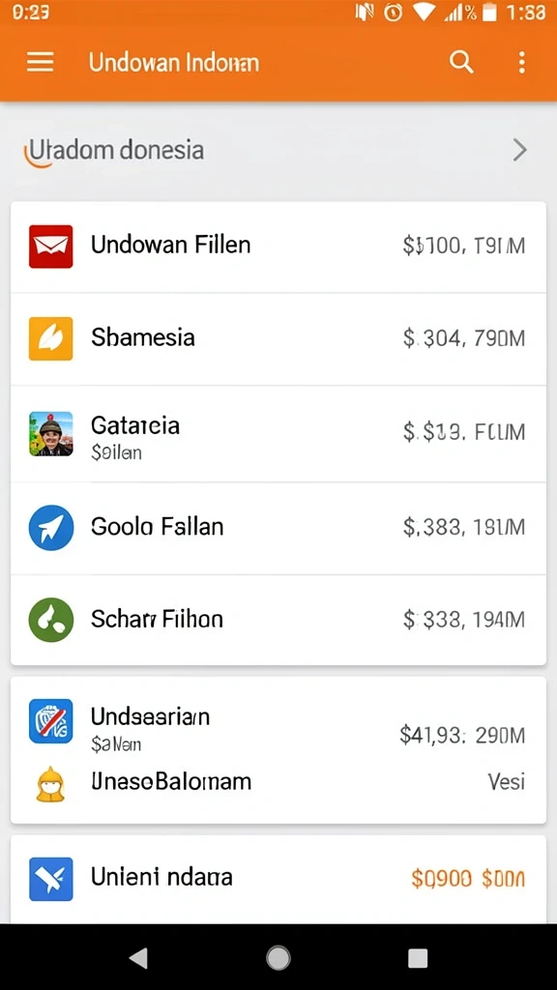This screenshot has width=557, height=990.
Task: Select the green Schar Fiihon icon
Action: click(x=50, y=620)
